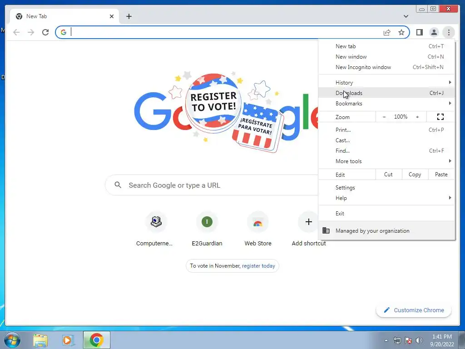Image resolution: width=465 pixels, height=349 pixels.
Task: Open Windows Explorer from the taskbar
Action: pyautogui.click(x=40, y=340)
